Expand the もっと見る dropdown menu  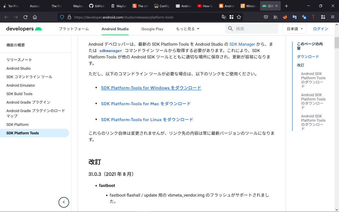click(x=188, y=29)
